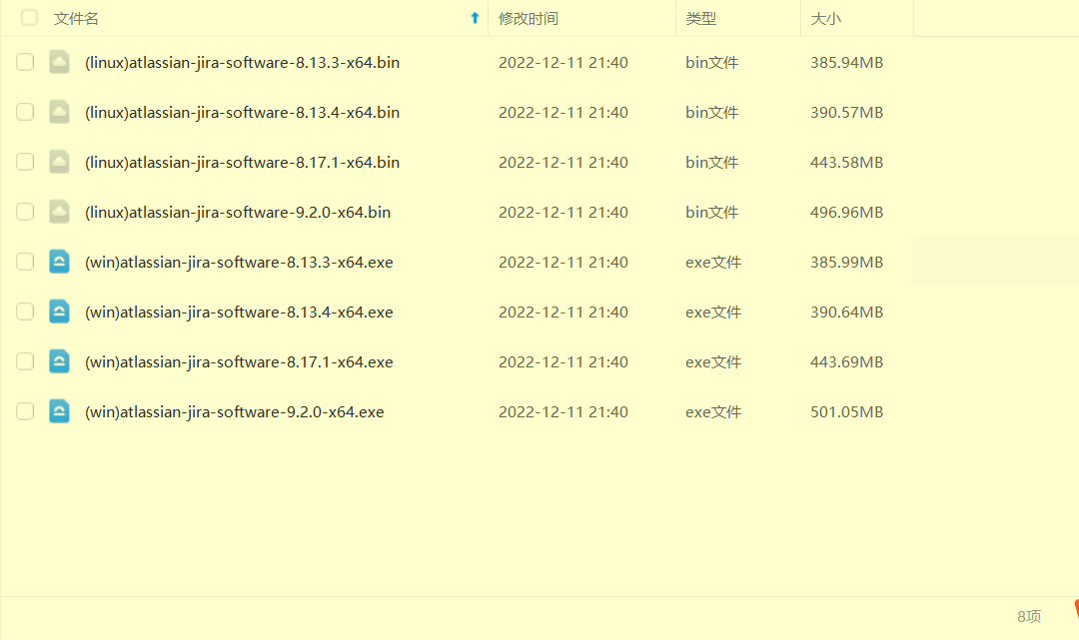Open (win)atlassian-jira-software-8.13.3-x64.exe
1079x640 pixels.
(x=239, y=263)
